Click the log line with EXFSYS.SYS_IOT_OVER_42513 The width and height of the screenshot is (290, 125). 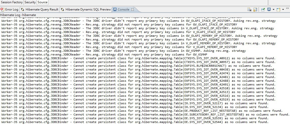[x=138, y=92]
